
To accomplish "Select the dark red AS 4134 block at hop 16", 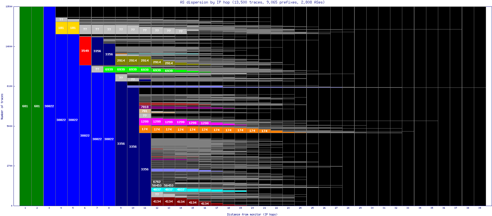I will point(205,204).
